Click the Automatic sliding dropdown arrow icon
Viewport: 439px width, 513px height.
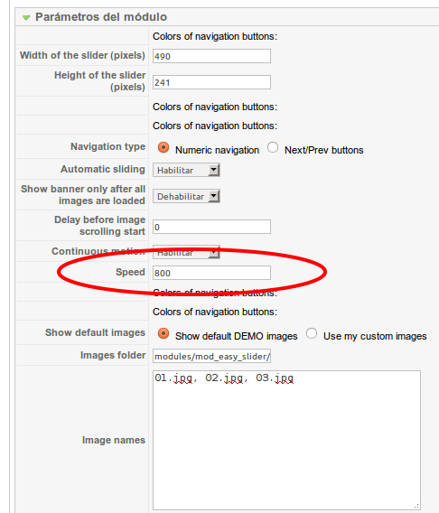click(214, 170)
